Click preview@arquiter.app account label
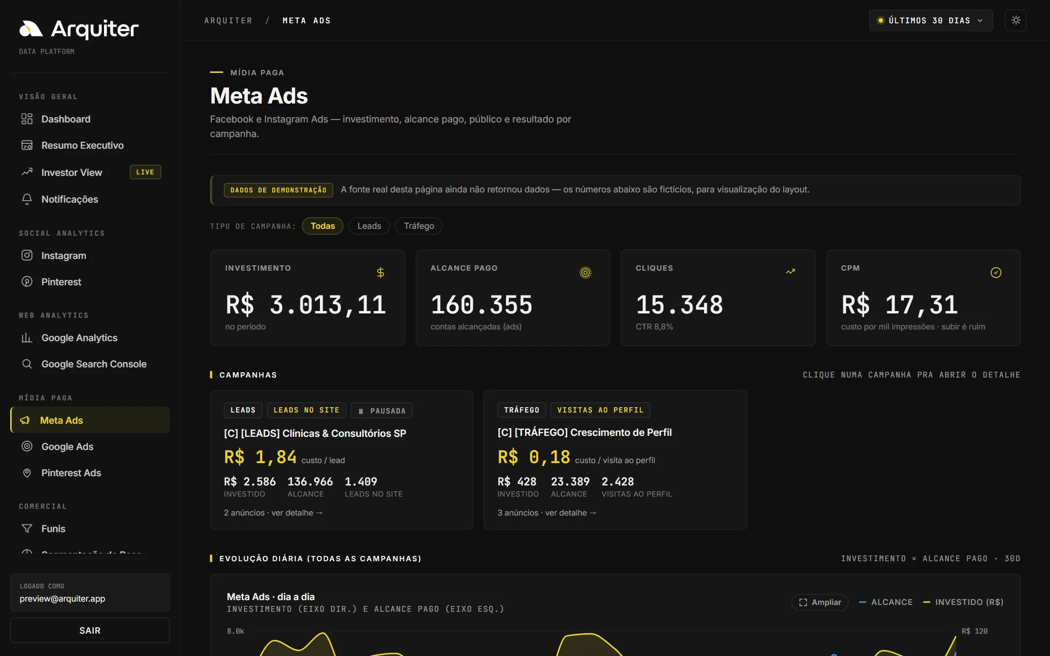Image resolution: width=1050 pixels, height=656 pixels. pos(62,599)
